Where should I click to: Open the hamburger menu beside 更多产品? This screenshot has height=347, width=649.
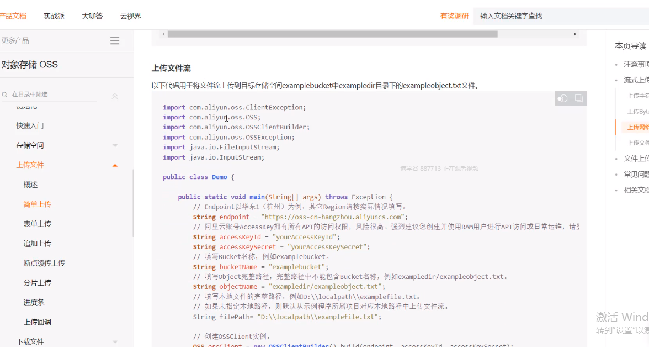[x=115, y=41]
